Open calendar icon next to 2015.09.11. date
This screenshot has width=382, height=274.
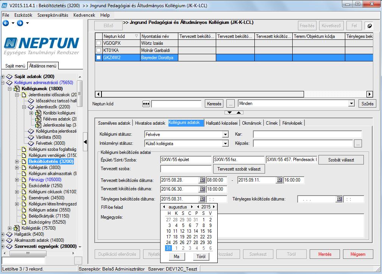(x=279, y=180)
